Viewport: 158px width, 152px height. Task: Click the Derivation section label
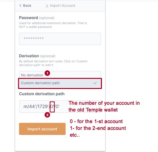click(29, 56)
